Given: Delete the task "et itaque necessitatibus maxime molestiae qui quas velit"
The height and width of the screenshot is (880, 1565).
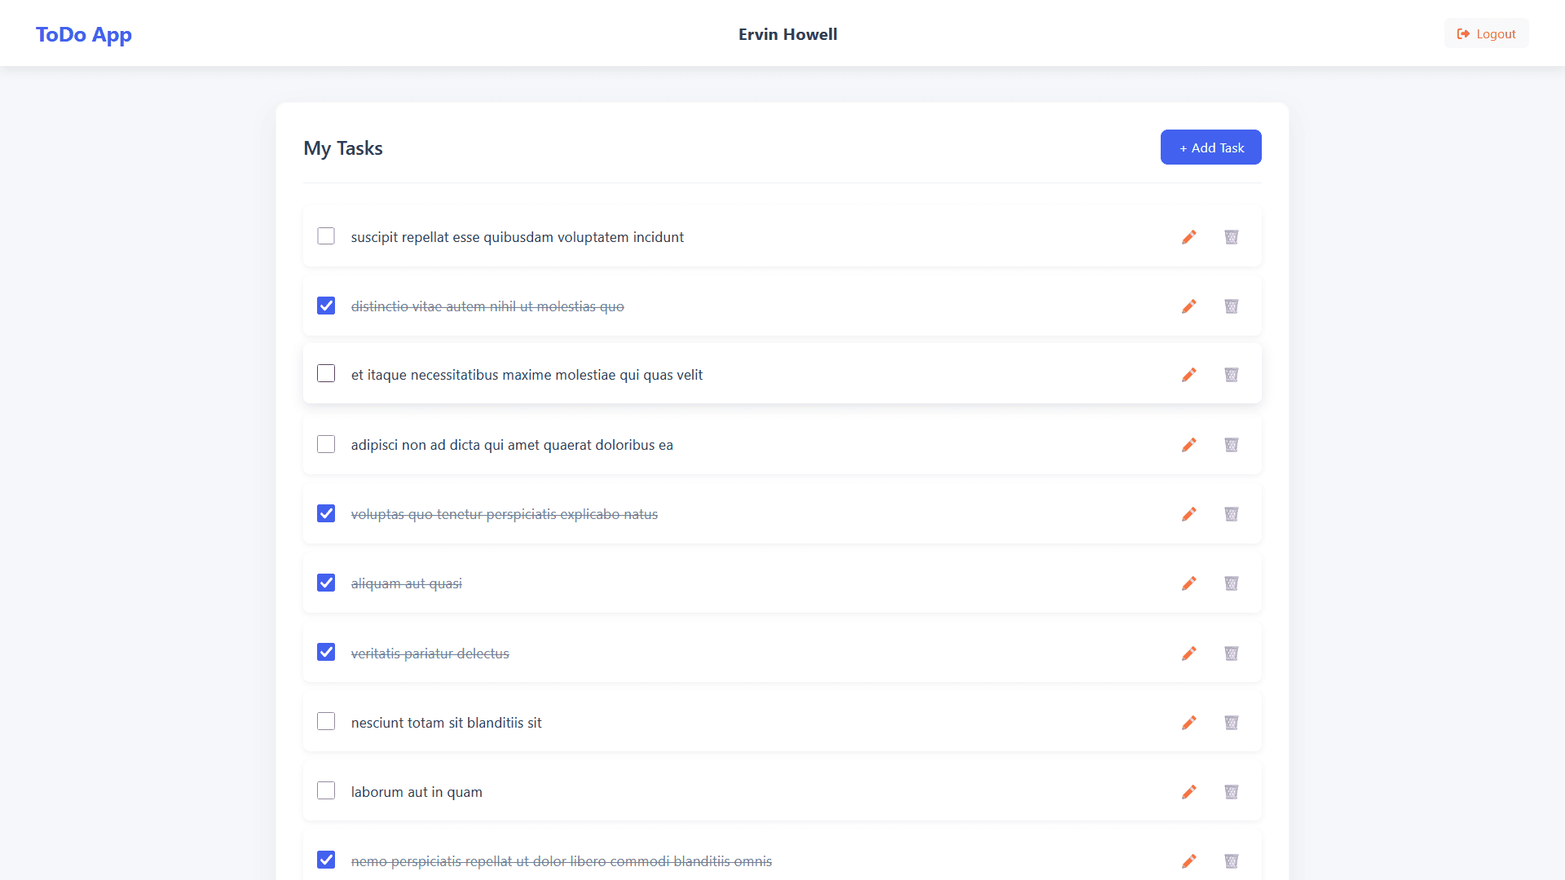Looking at the screenshot, I should pyautogui.click(x=1231, y=375).
